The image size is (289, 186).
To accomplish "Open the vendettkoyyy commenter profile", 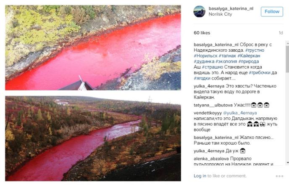I will [208, 113].
